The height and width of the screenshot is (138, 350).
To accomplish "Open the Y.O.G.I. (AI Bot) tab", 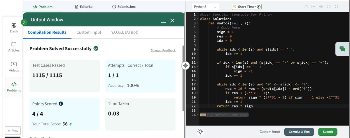I will coord(125,32).
